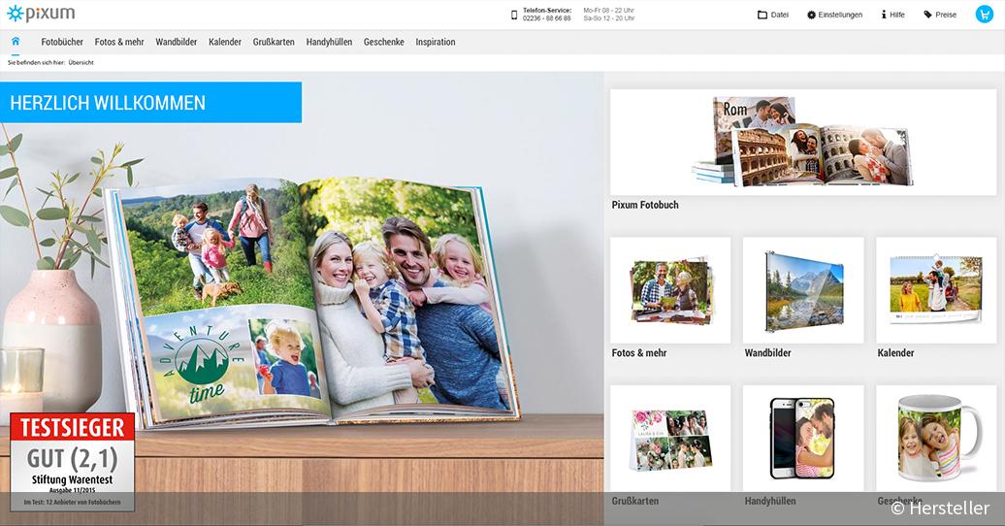Click the Datei folder icon
Viewport: 1005px width, 526px height.
[x=762, y=15]
